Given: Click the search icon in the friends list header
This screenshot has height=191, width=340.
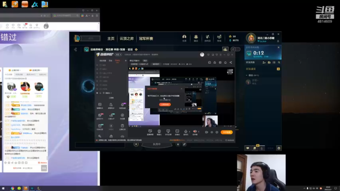Looking at the screenshot, I should 279,62.
